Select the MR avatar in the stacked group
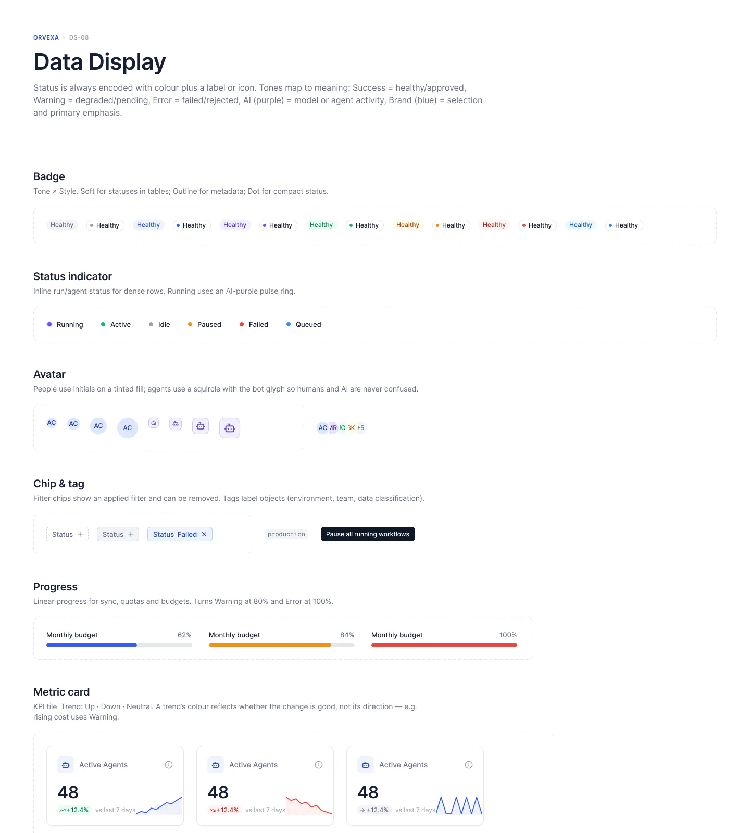 point(333,428)
